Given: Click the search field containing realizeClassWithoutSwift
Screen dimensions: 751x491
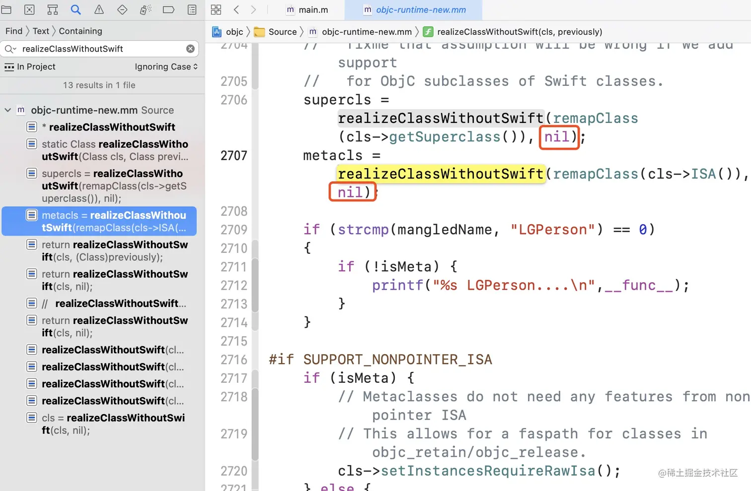Looking at the screenshot, I should coord(99,49).
